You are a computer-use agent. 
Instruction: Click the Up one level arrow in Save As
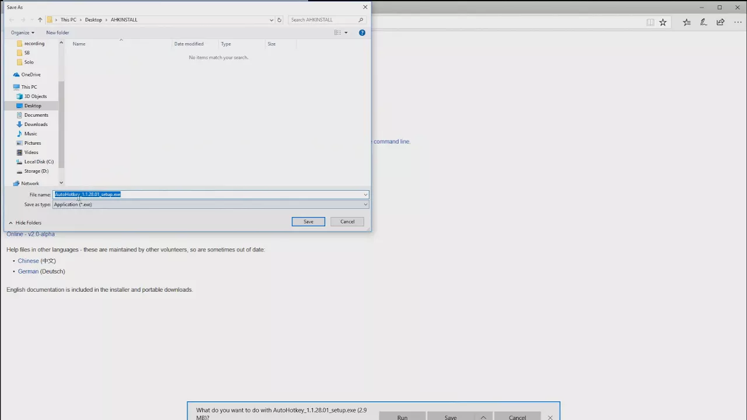pos(40,20)
